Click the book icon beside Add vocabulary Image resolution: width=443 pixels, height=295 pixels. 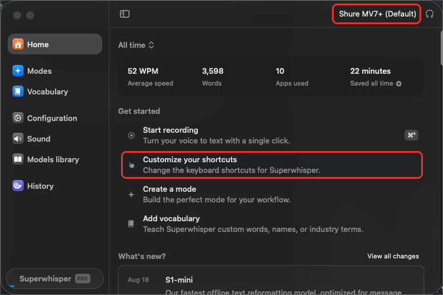click(131, 224)
